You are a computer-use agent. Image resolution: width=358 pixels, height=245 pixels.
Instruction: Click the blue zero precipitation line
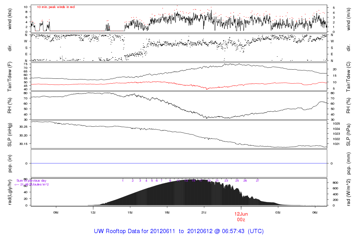click(x=179, y=163)
